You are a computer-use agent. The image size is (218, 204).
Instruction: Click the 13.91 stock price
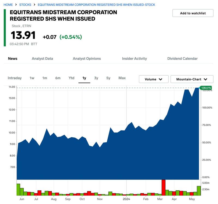[x=23, y=35]
